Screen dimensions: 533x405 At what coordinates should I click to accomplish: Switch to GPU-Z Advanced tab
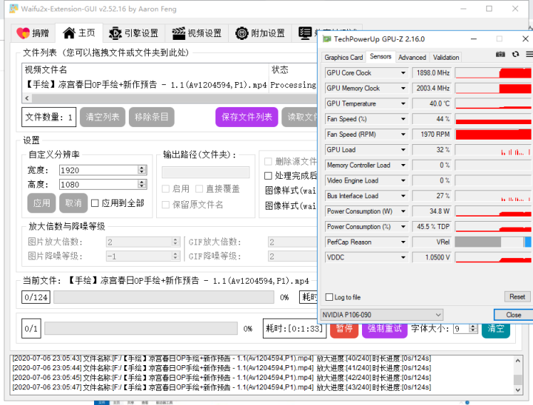(x=412, y=58)
